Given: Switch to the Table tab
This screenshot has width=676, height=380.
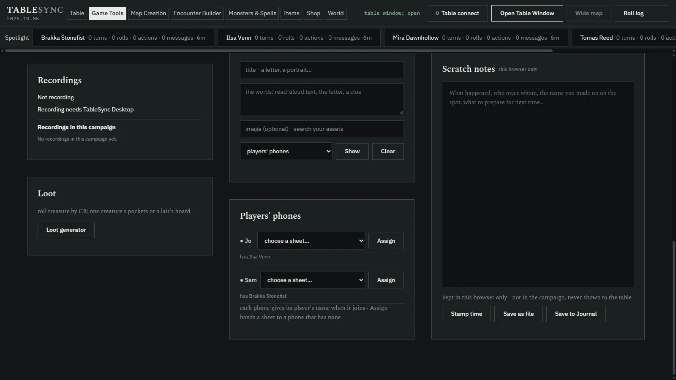Looking at the screenshot, I should click(77, 13).
